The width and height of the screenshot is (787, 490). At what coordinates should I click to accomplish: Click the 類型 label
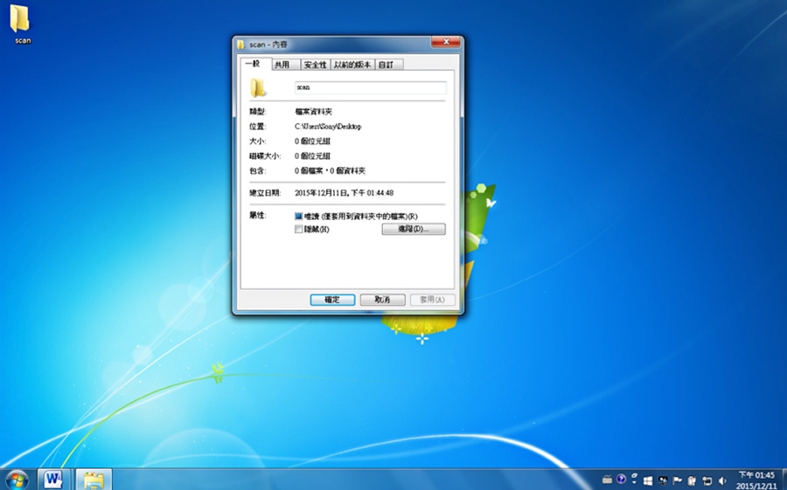[257, 111]
